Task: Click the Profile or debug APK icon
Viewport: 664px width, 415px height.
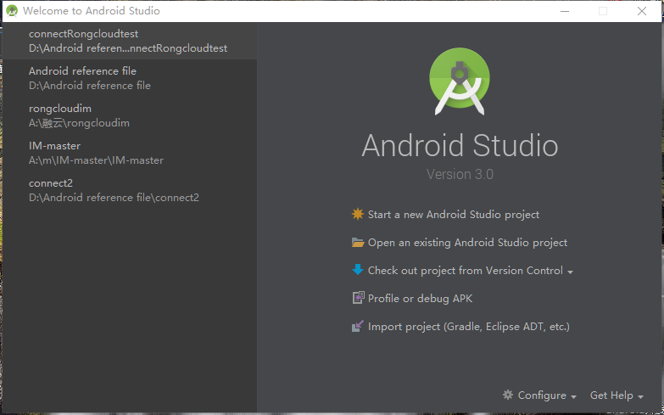Action: (x=358, y=298)
